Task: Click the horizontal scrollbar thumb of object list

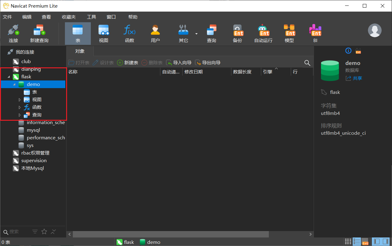Action: click(x=171, y=234)
